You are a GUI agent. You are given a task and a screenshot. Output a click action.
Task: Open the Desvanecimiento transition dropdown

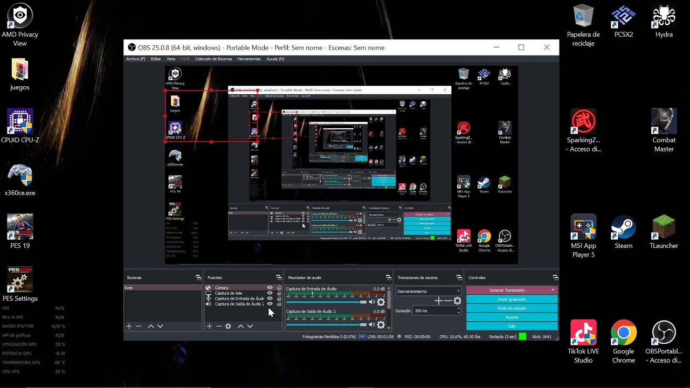pyautogui.click(x=429, y=291)
